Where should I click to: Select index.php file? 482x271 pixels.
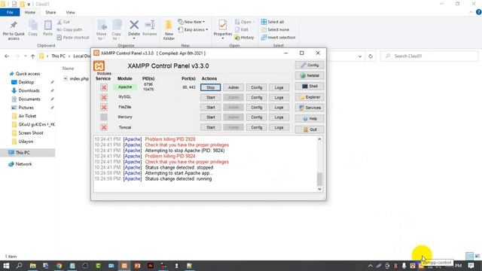click(x=76, y=78)
